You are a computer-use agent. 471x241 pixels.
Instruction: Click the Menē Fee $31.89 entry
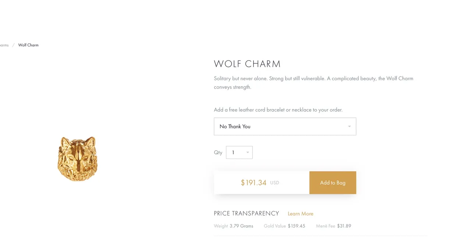[333, 226]
